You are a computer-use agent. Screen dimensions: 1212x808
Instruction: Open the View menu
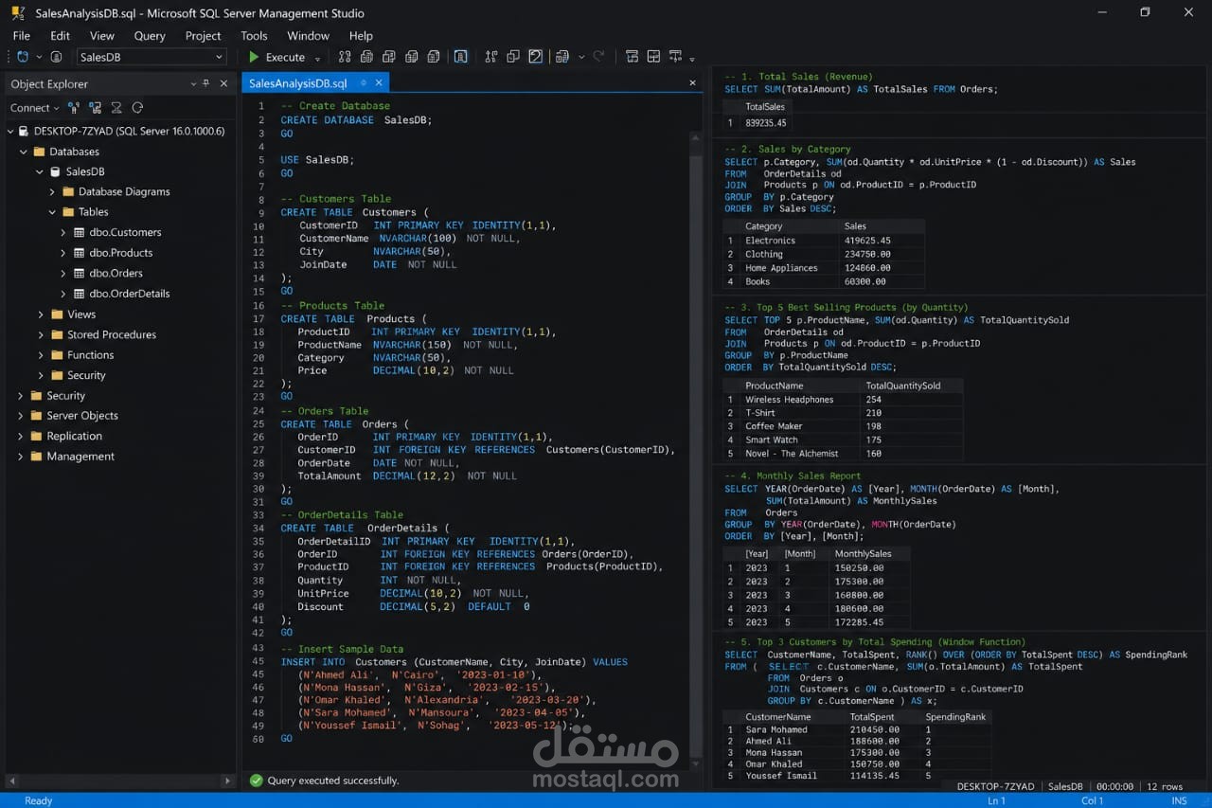pos(102,35)
